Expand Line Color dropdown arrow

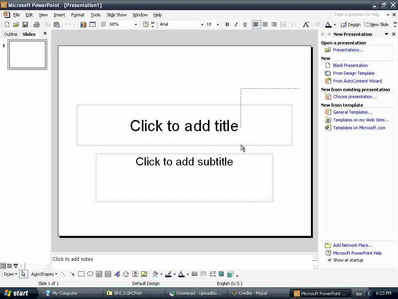[175, 274]
